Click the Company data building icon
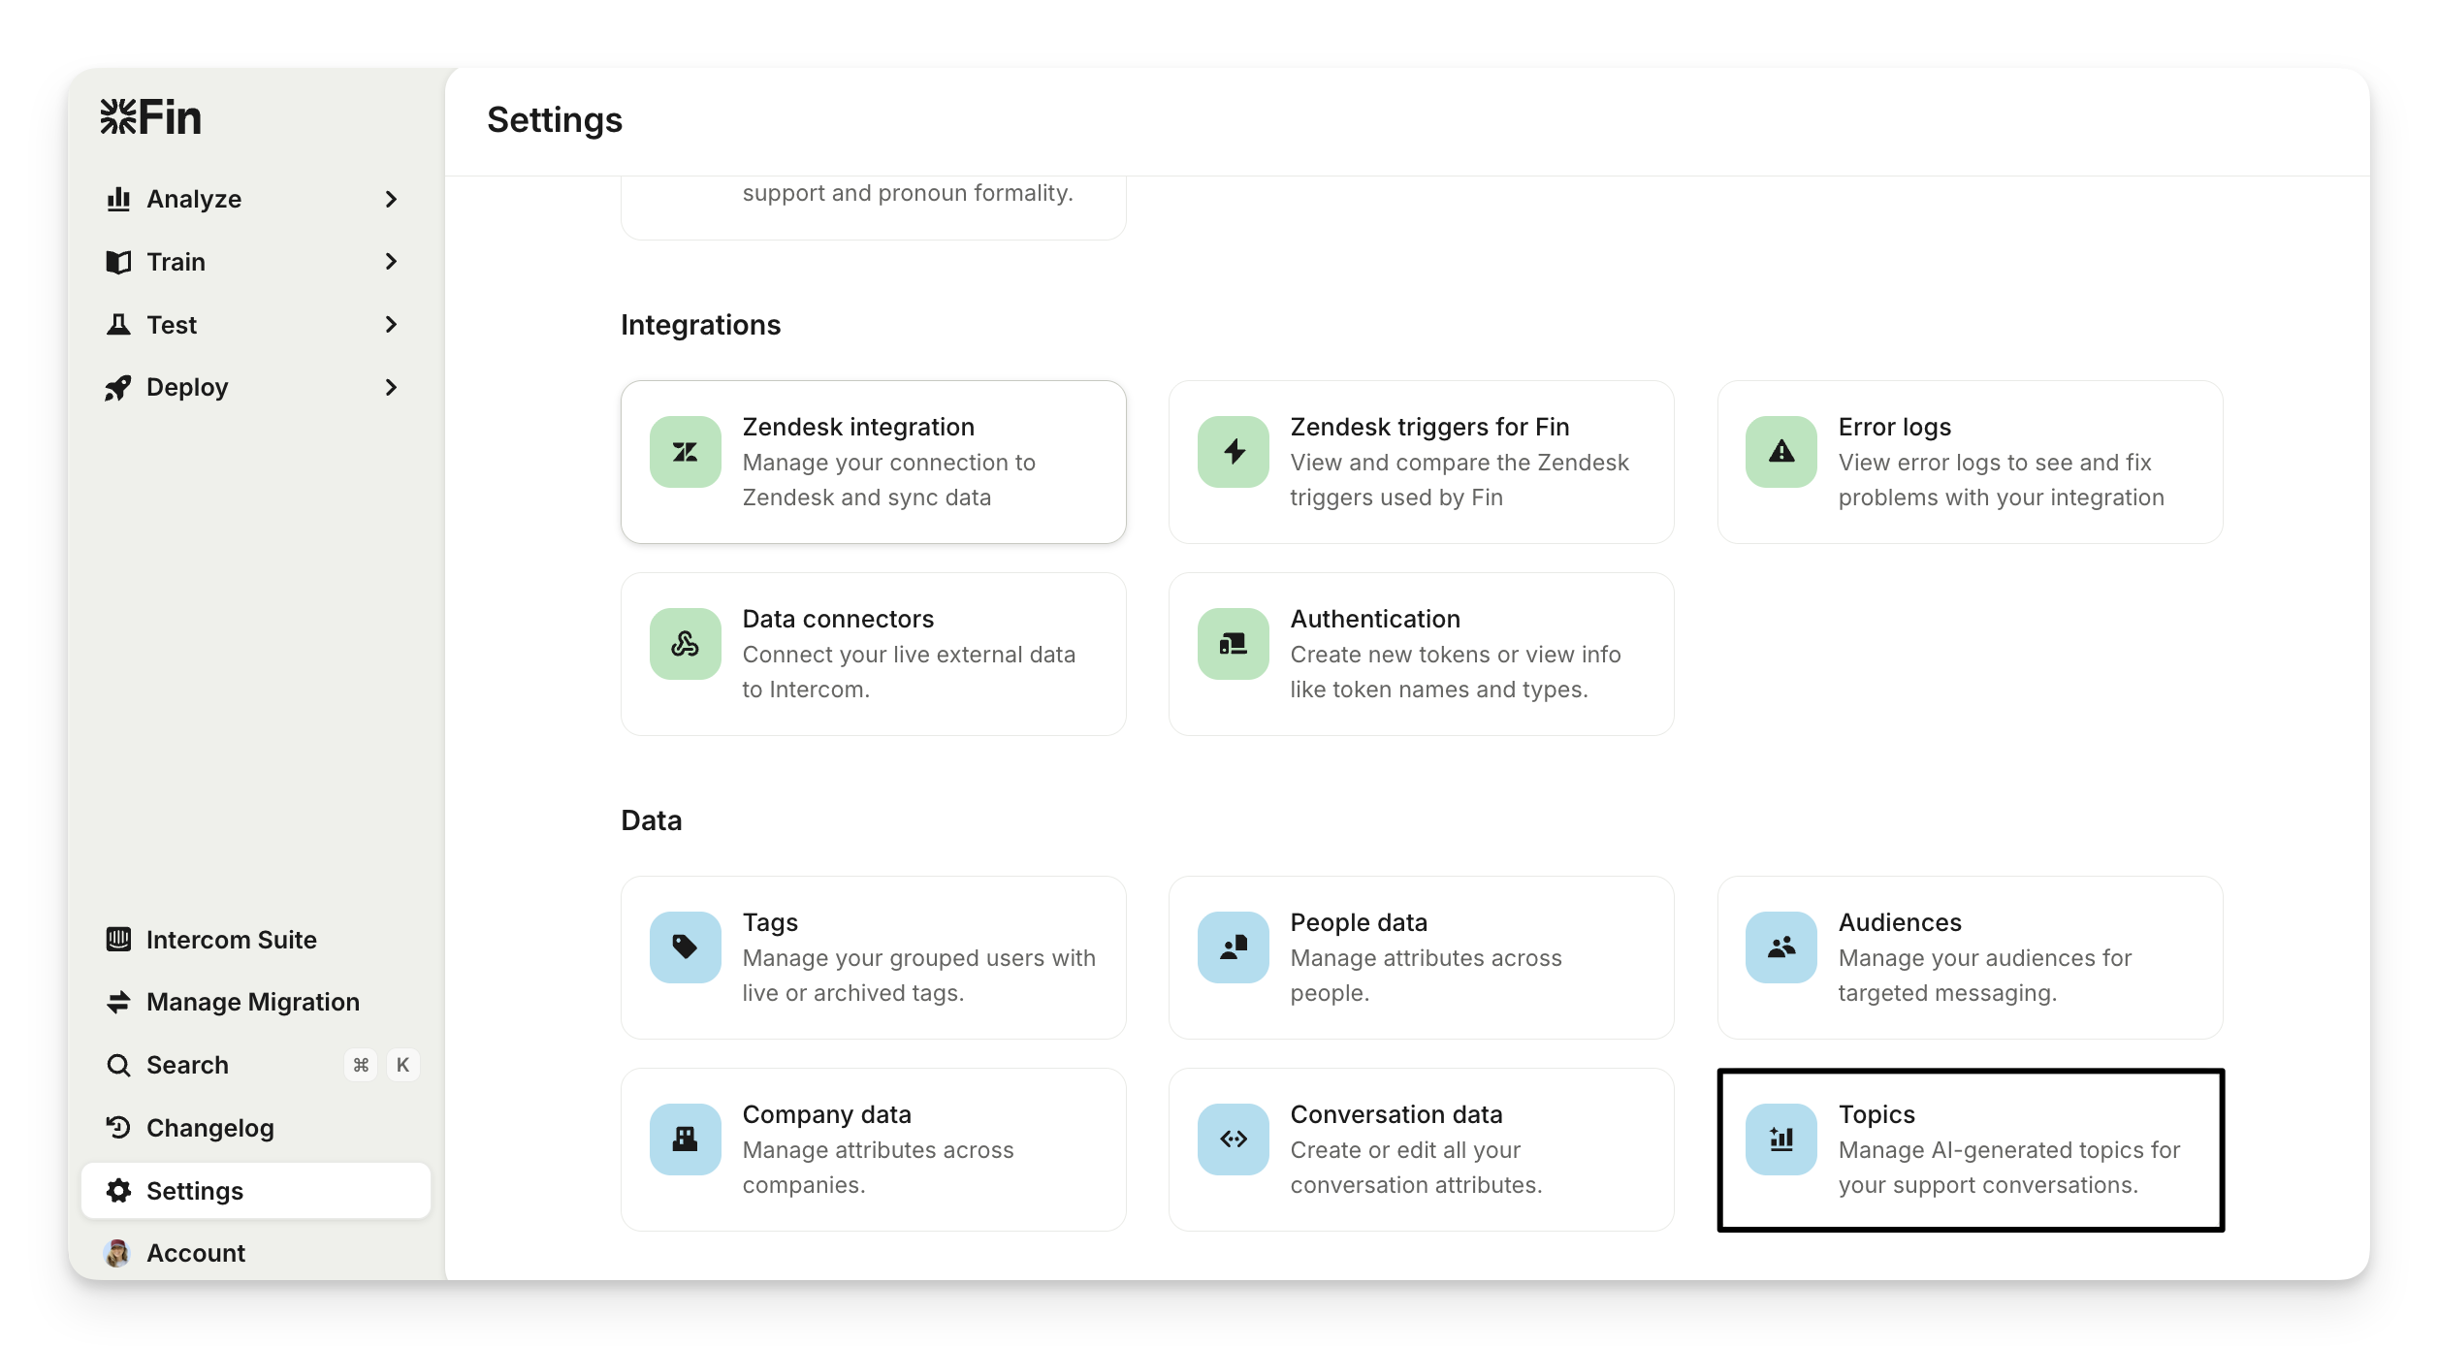 pyautogui.click(x=685, y=1139)
